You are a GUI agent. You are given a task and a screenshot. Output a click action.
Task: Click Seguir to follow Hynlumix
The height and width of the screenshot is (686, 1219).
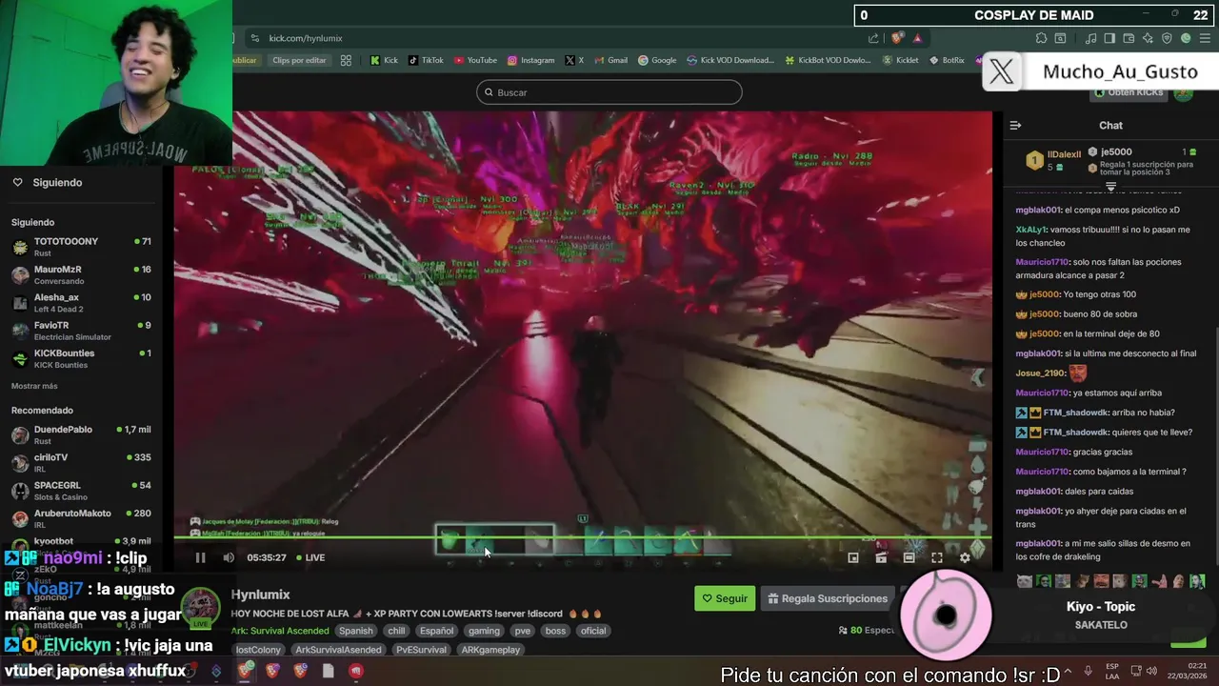tap(725, 598)
